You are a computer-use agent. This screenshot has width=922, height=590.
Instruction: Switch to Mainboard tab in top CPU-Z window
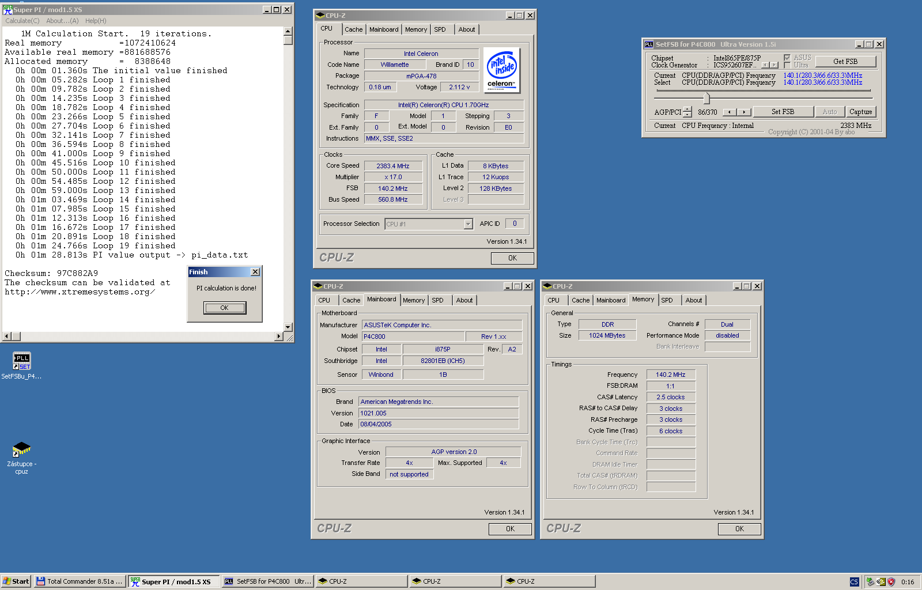(x=384, y=29)
